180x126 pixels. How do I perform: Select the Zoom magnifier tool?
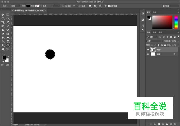tap(8, 49)
